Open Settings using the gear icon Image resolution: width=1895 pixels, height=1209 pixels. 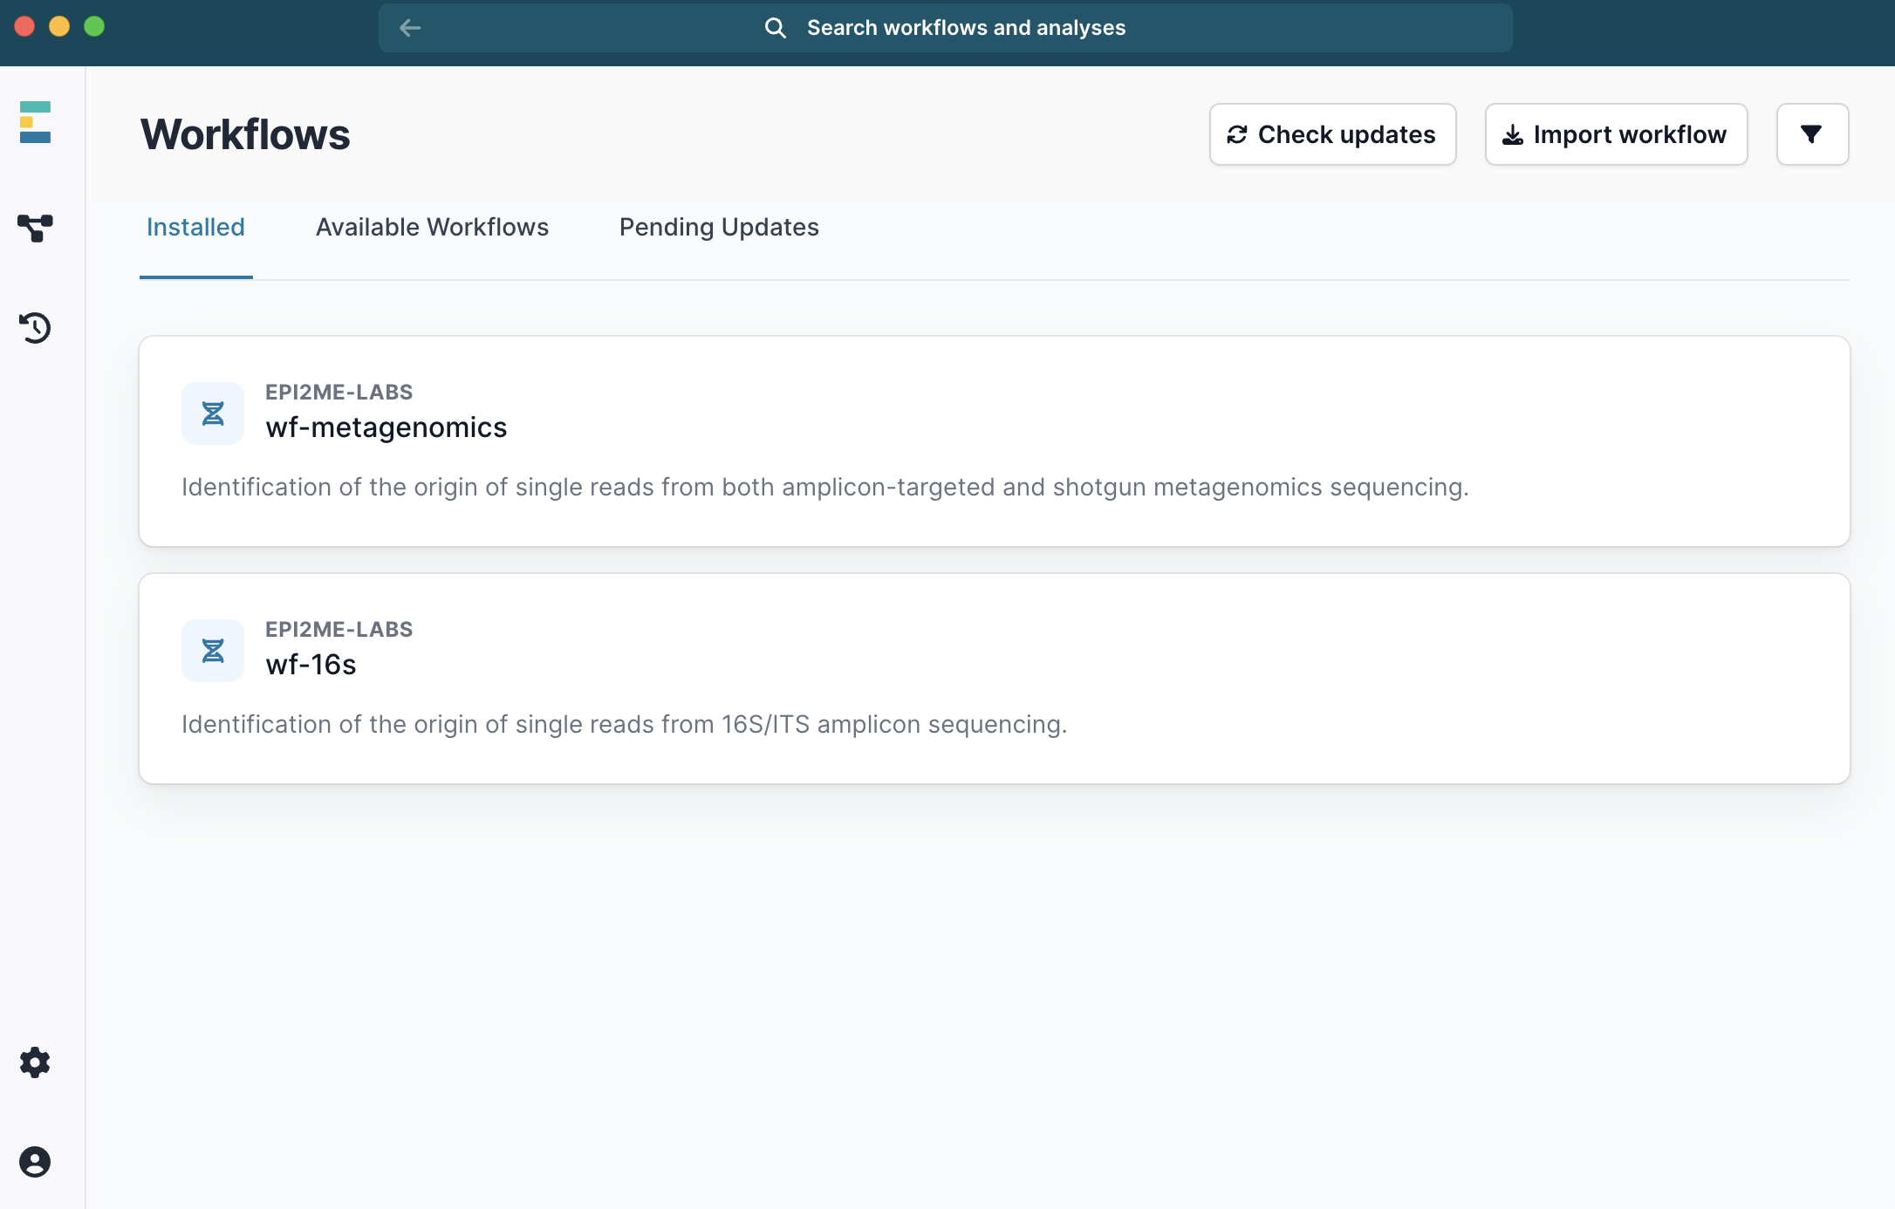(x=35, y=1062)
